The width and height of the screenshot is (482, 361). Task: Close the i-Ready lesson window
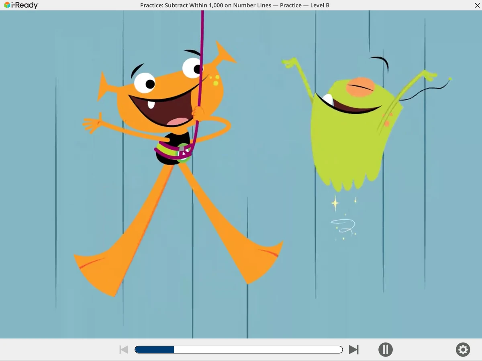pyautogui.click(x=477, y=5)
